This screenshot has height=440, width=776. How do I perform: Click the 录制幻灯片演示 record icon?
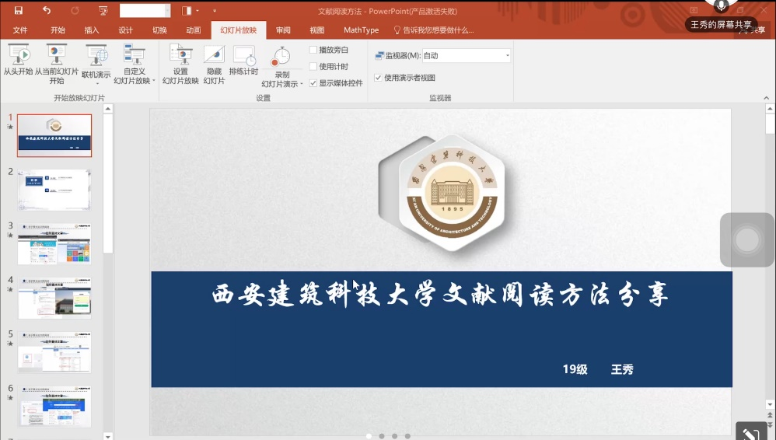click(281, 57)
